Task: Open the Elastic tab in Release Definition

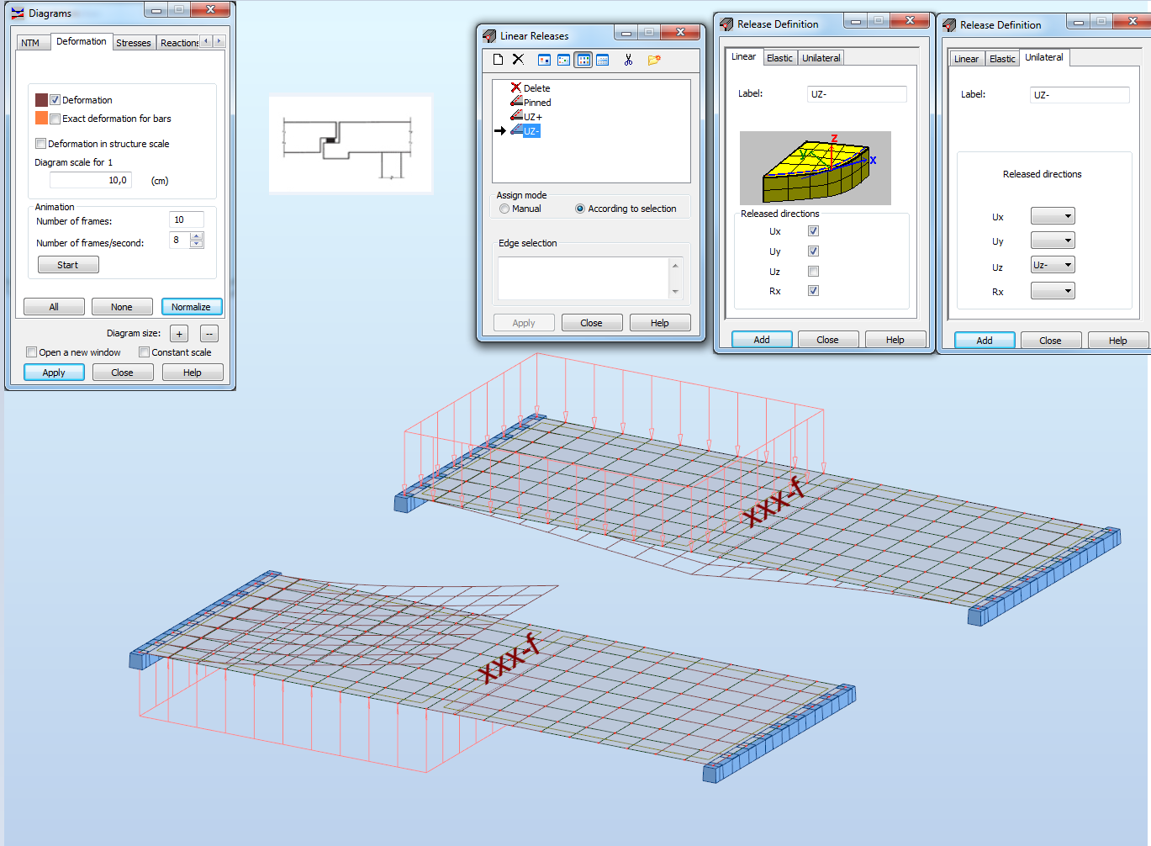Action: point(779,57)
